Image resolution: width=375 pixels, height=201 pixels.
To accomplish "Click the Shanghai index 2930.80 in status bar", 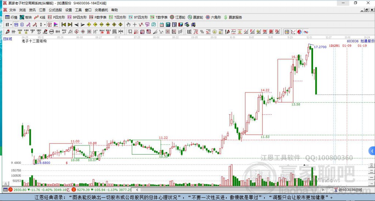I will coord(20,190).
